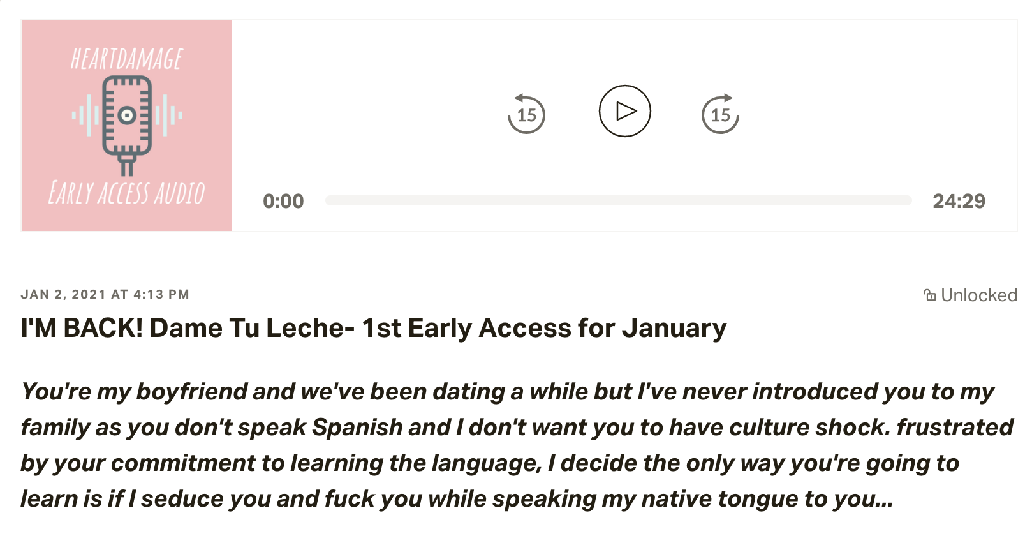Open the Heartdamage cover art thumbnail
Image resolution: width=1032 pixels, height=536 pixels.
[x=127, y=126]
